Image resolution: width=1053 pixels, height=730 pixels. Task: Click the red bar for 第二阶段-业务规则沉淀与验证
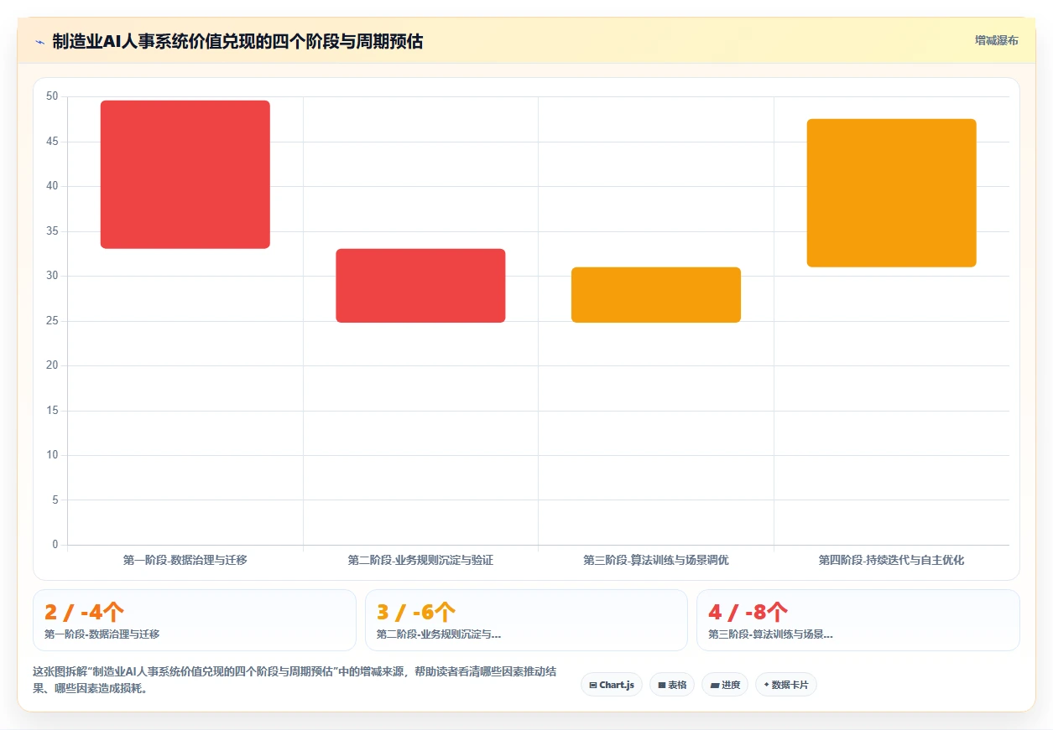point(420,286)
